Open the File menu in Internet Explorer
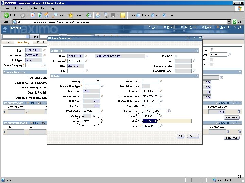Screen dimensions: 245x183 point(7,8)
